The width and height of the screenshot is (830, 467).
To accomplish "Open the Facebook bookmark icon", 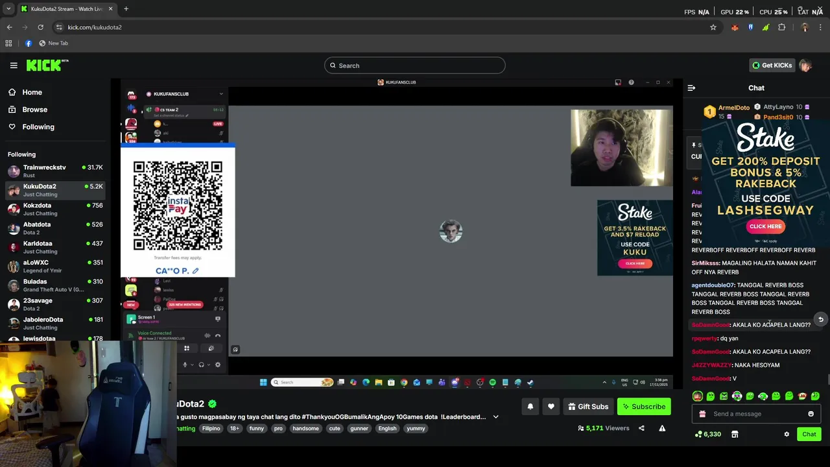I will click(x=28, y=43).
